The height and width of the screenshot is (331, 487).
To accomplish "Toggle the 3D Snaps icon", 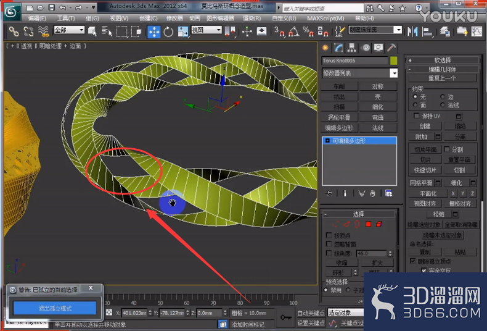I will pyautogui.click(x=279, y=31).
